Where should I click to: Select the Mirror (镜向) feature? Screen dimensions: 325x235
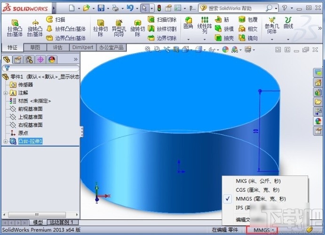[248, 38]
